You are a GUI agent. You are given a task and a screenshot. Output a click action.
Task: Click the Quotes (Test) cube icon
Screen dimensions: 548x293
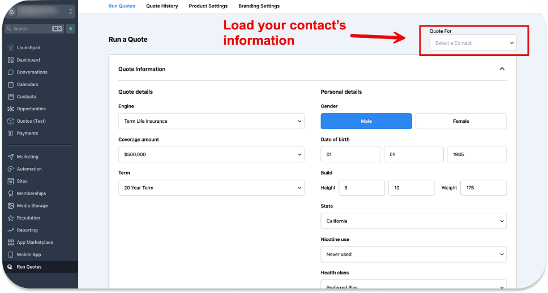(11, 121)
